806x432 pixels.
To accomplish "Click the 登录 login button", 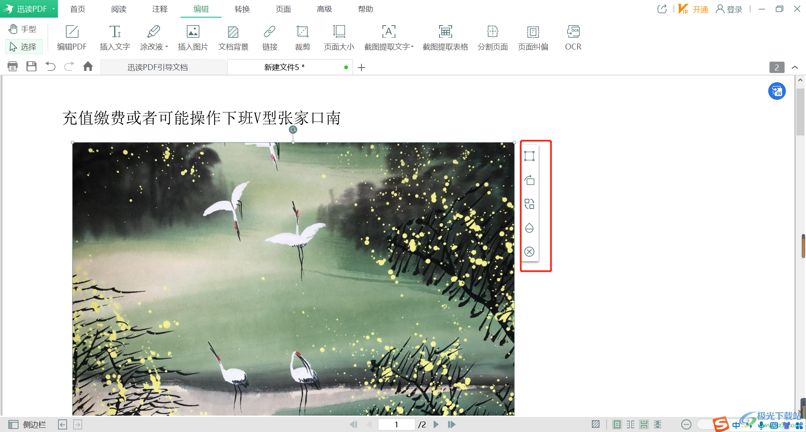I will [729, 9].
